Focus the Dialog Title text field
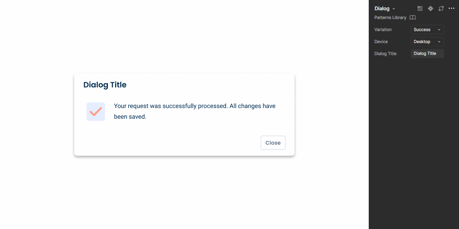 click(x=427, y=53)
